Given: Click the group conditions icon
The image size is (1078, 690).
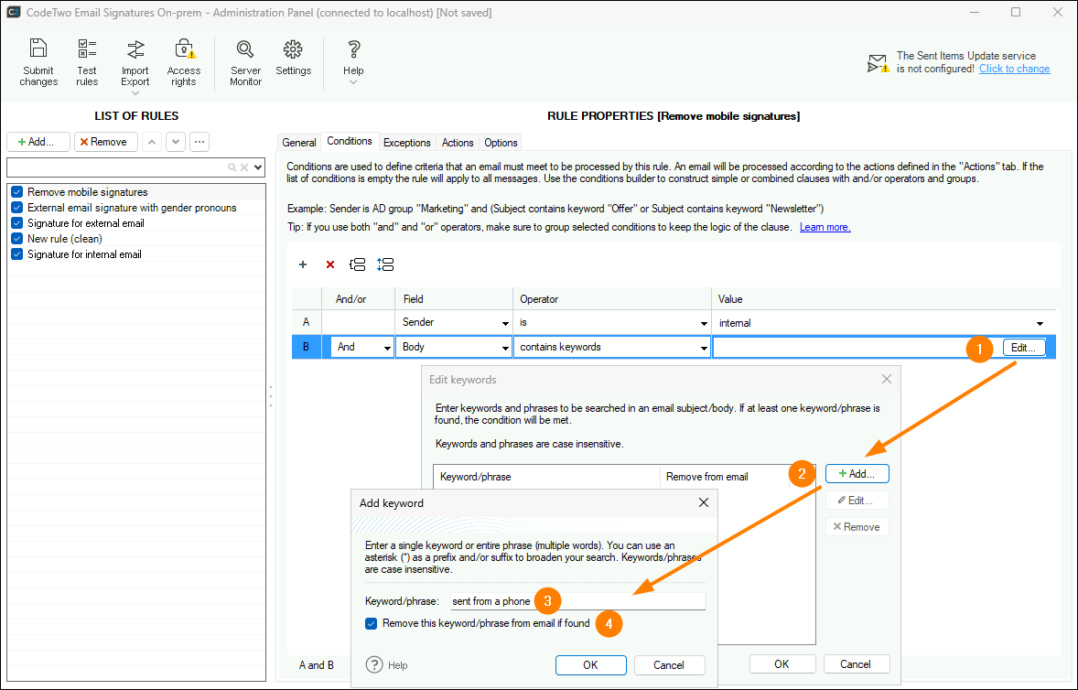Looking at the screenshot, I should point(358,264).
